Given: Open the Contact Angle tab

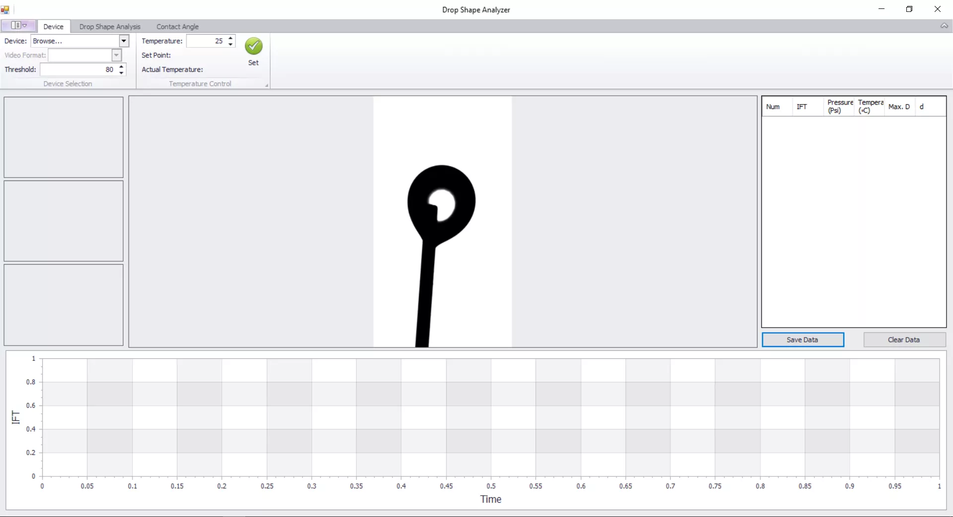Looking at the screenshot, I should click(177, 27).
